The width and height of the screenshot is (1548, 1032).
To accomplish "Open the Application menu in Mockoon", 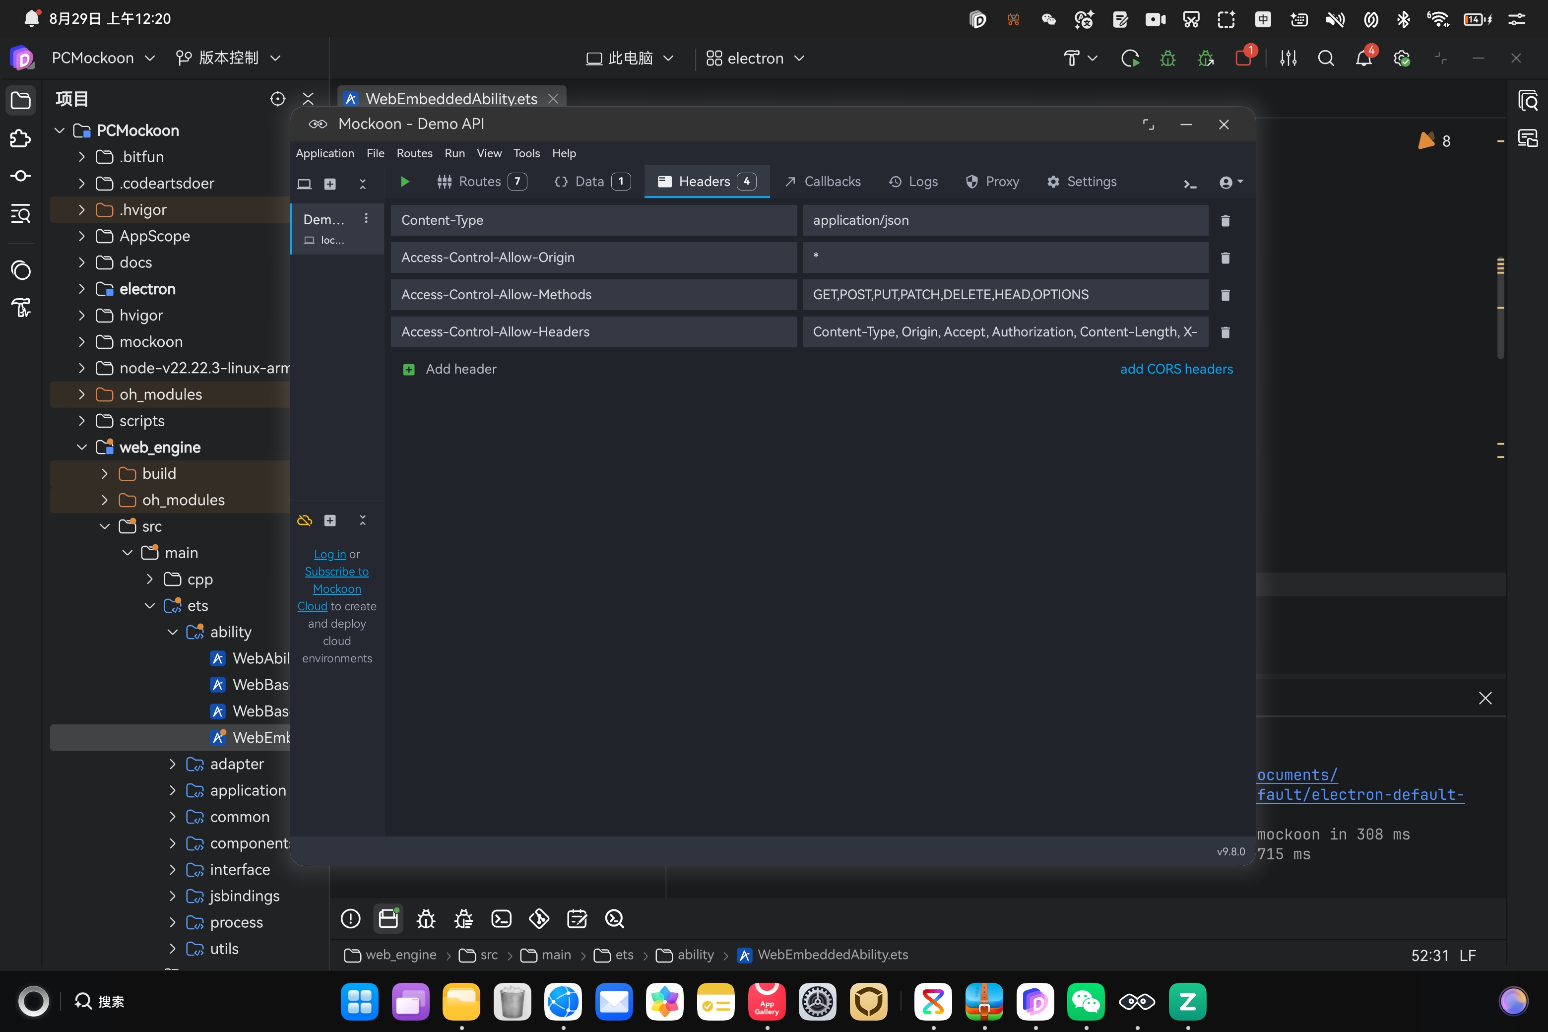I will pyautogui.click(x=325, y=153).
